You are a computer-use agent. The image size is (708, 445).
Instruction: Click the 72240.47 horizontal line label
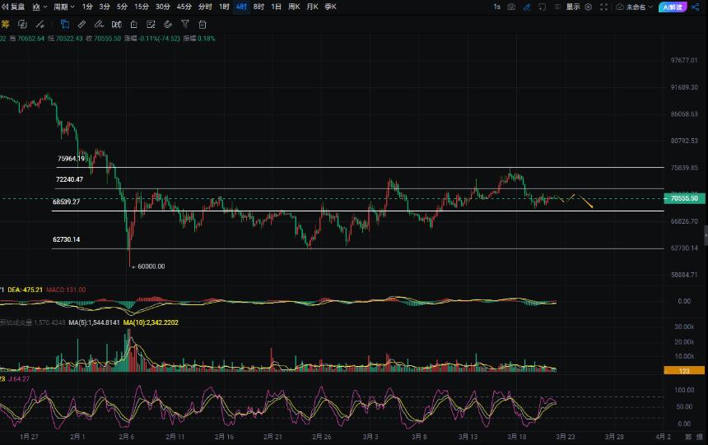(69, 179)
